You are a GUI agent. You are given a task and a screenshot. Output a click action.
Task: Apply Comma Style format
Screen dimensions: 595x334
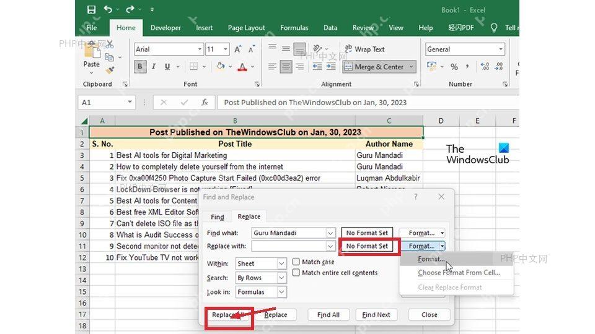[467, 67]
